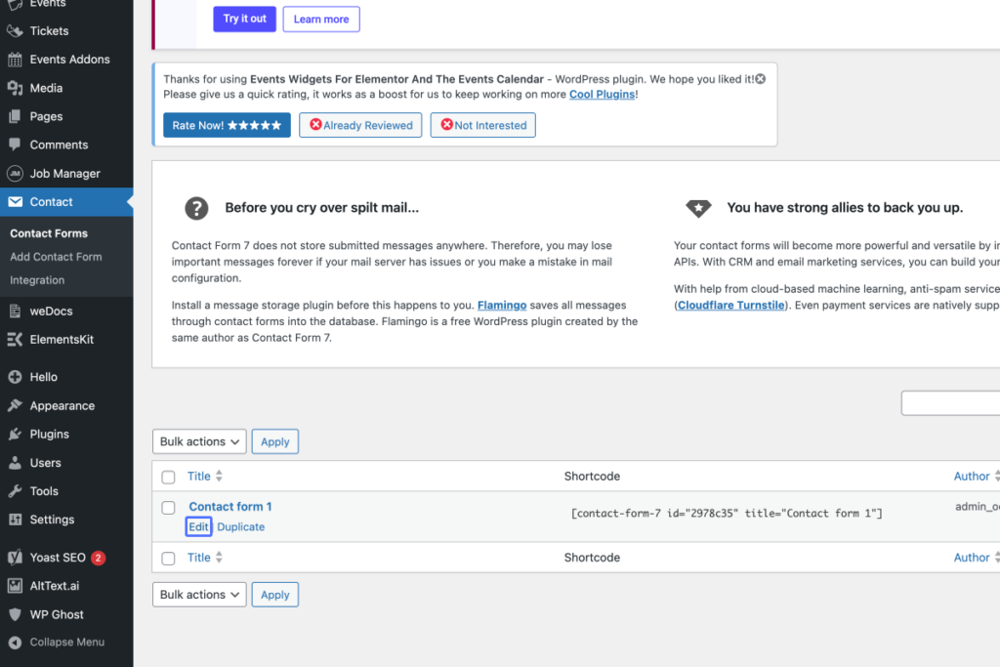The width and height of the screenshot is (1000, 667).
Task: Click the Contact envelope icon
Action: coord(15,201)
